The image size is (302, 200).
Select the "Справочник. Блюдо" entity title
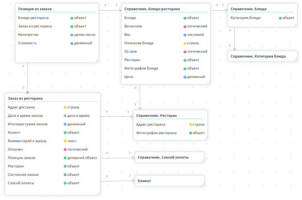tap(248, 9)
